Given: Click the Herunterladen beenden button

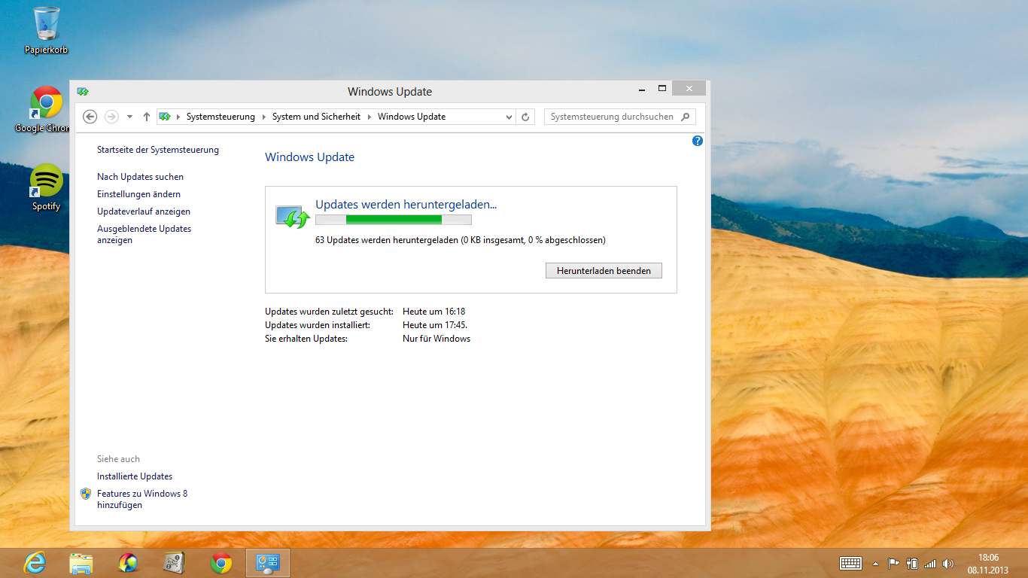Looking at the screenshot, I should click(x=604, y=270).
